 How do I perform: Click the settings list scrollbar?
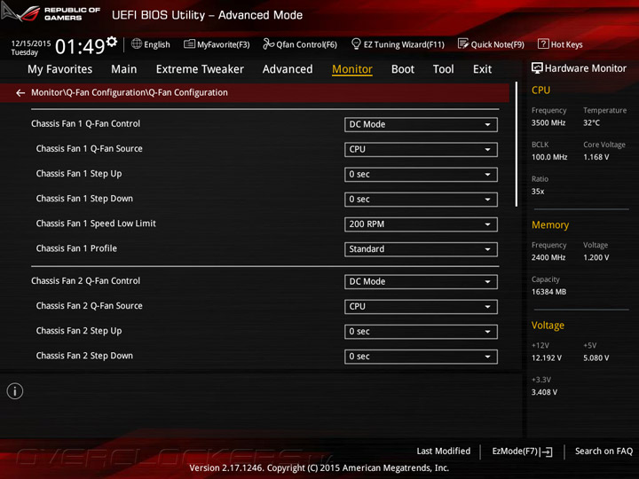pyautogui.click(x=516, y=145)
